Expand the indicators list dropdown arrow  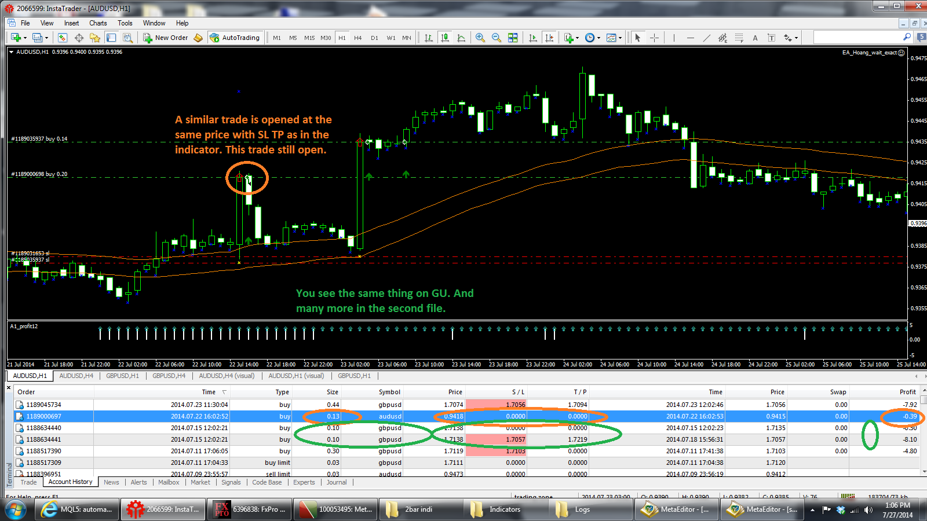tap(578, 38)
